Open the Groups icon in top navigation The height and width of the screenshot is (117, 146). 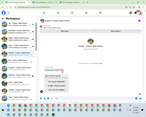(100, 13)
